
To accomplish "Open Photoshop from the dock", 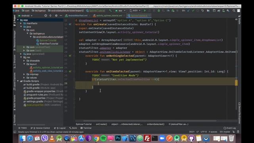I will [118, 138].
